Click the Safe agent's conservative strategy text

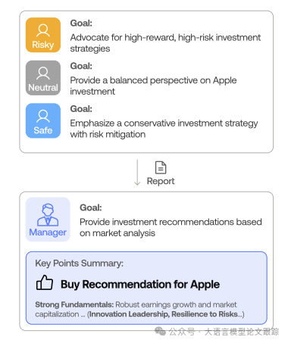pos(164,129)
